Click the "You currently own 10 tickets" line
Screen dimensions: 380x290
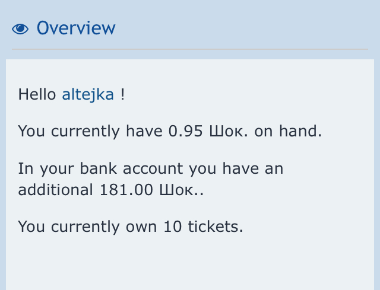click(x=131, y=227)
